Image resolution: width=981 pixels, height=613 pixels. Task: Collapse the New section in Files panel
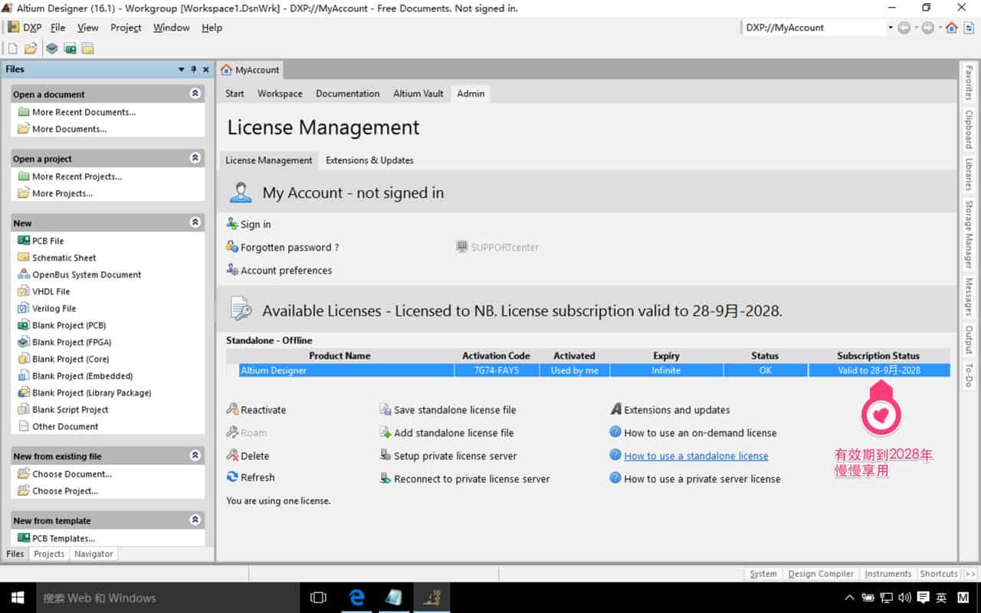click(195, 222)
